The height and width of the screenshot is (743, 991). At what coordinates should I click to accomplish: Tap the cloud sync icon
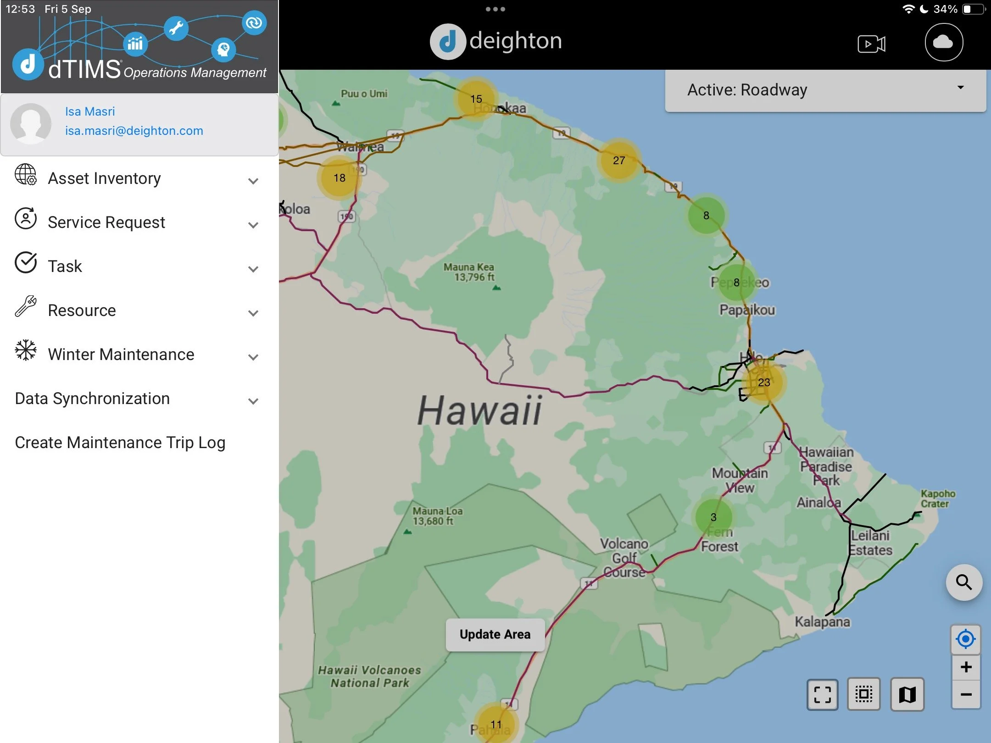943,43
